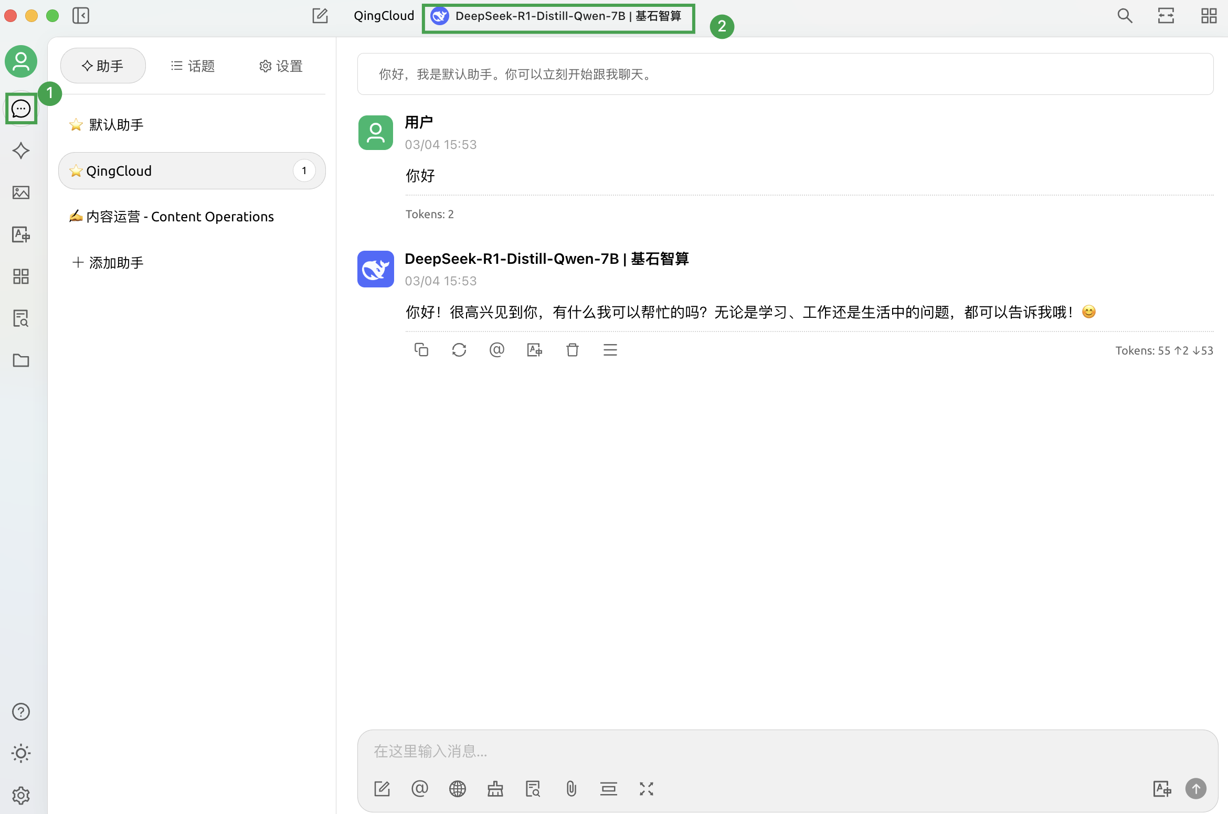Select the QingCloud assistant in list
Viewport: 1228px width, 814px height.
click(x=192, y=171)
